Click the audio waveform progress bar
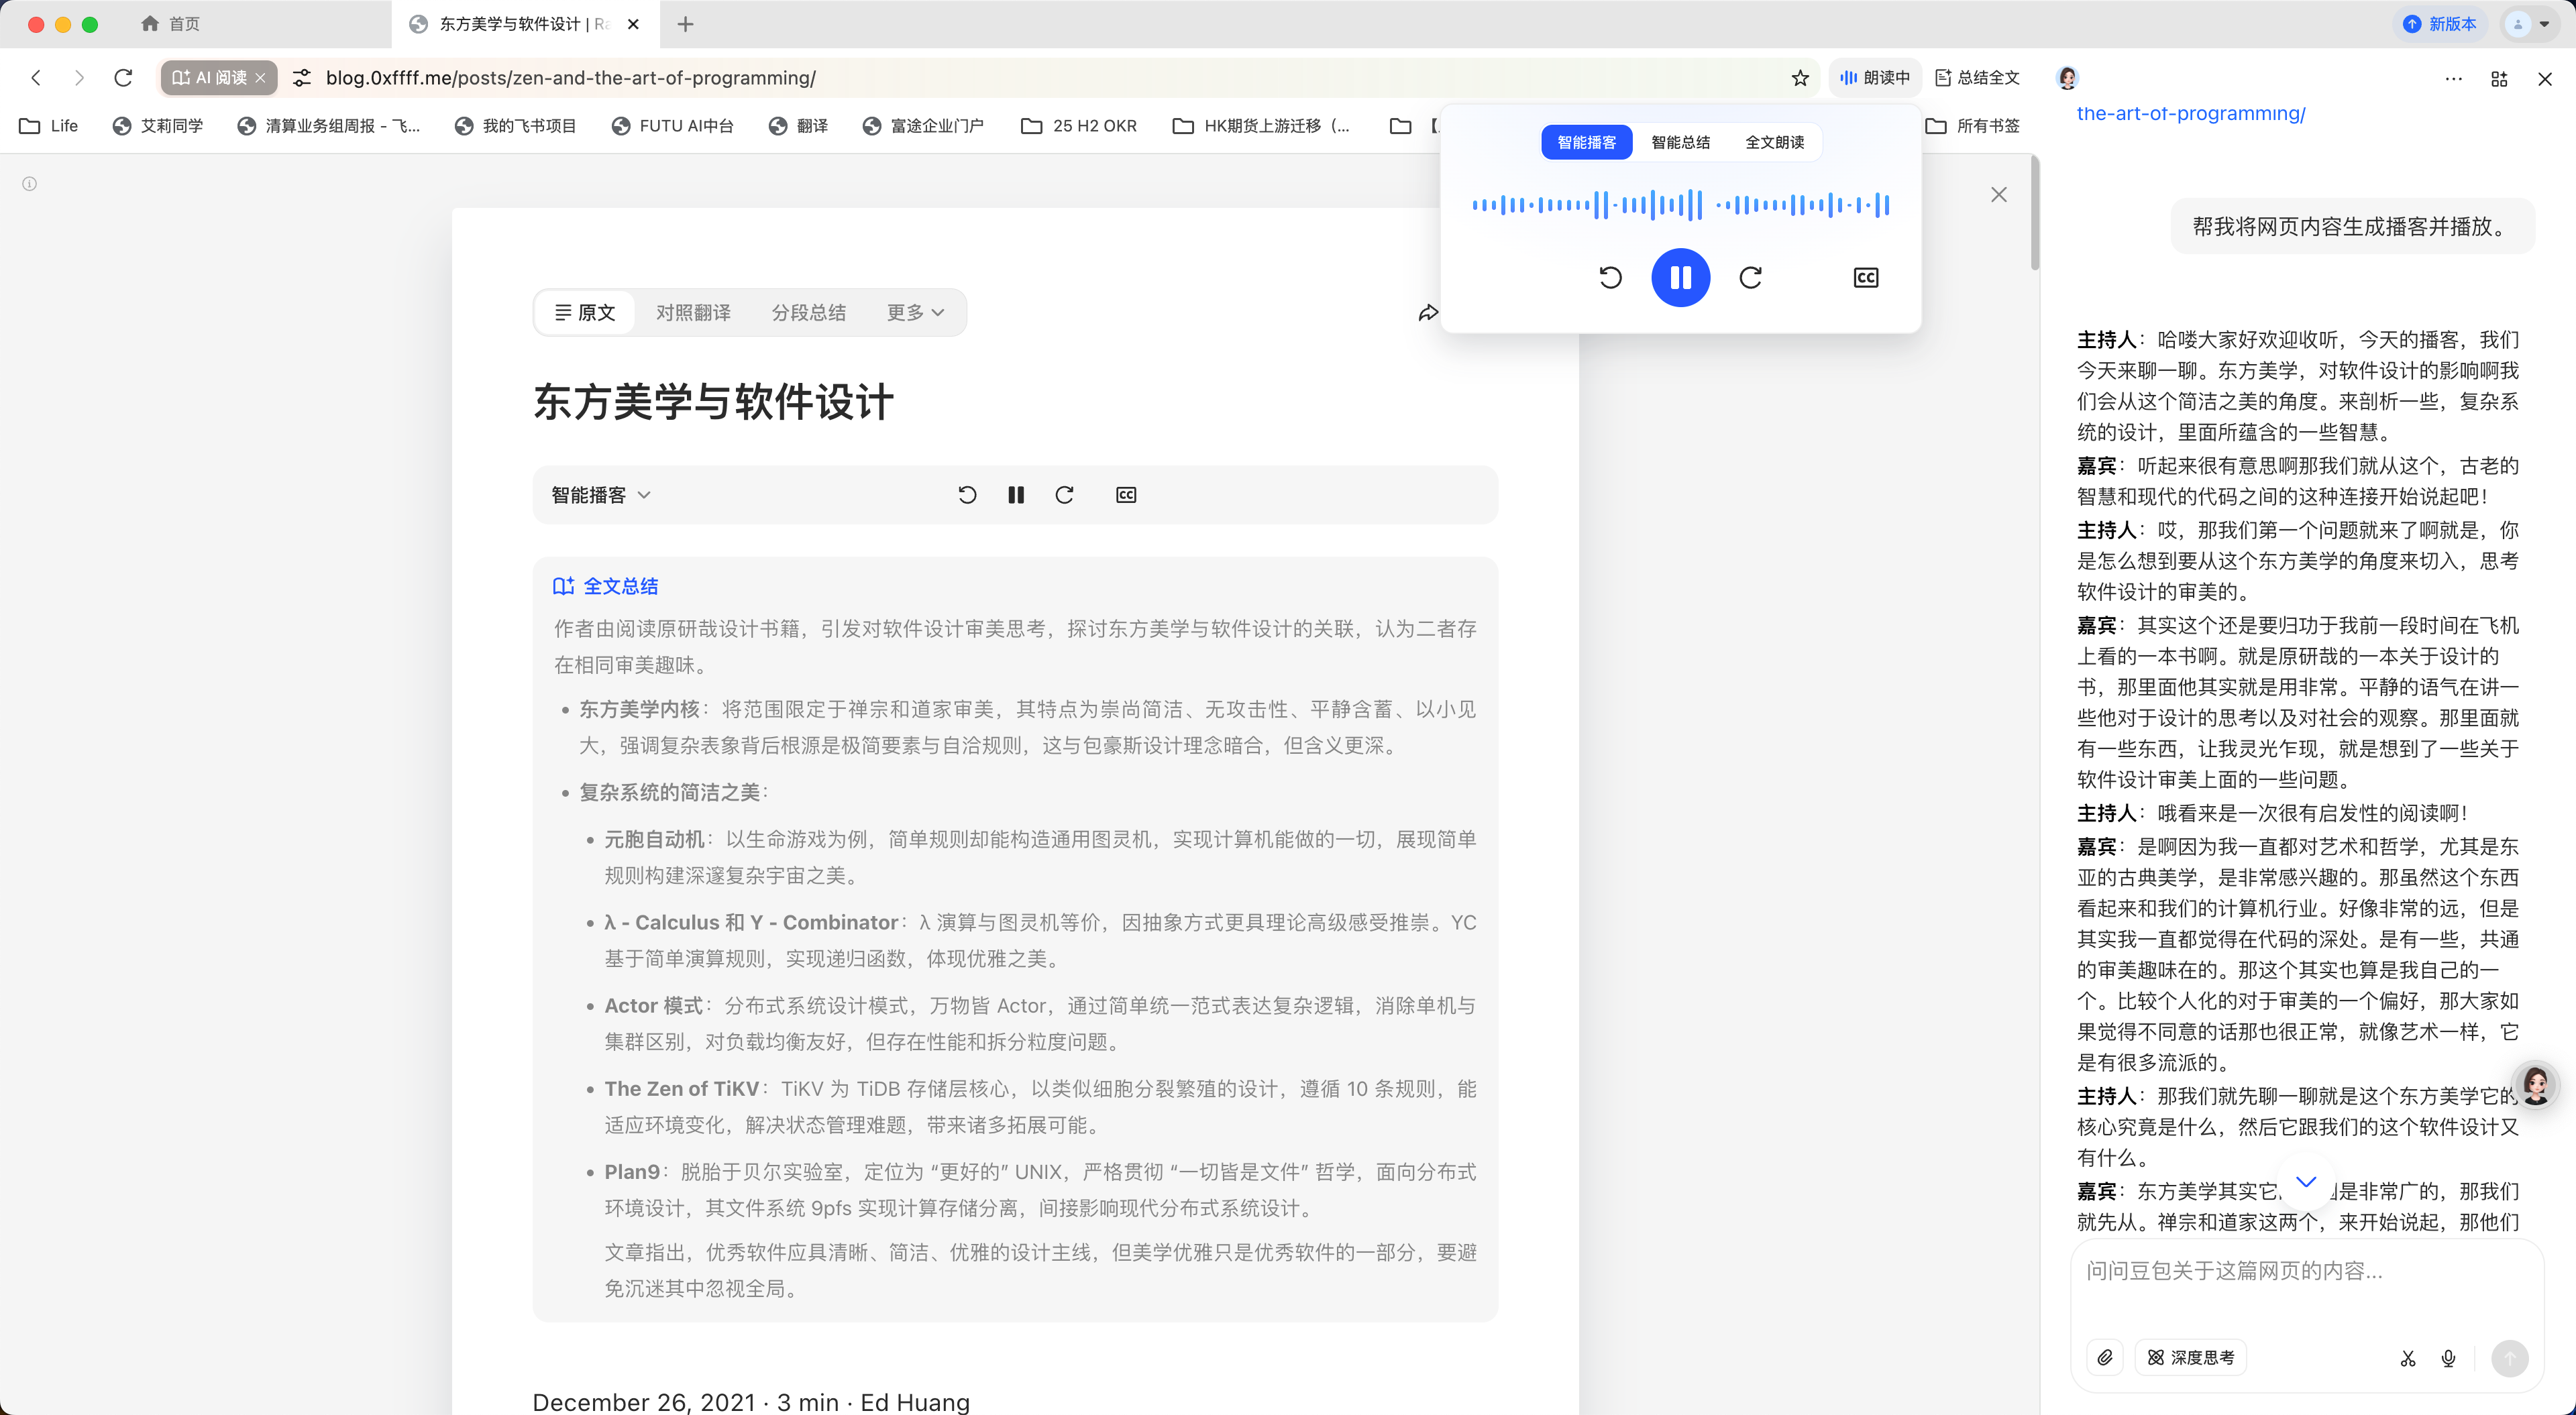2576x1415 pixels. click(x=1680, y=205)
